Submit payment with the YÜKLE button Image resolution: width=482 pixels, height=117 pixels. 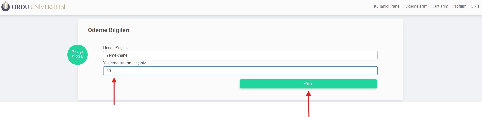[308, 84]
